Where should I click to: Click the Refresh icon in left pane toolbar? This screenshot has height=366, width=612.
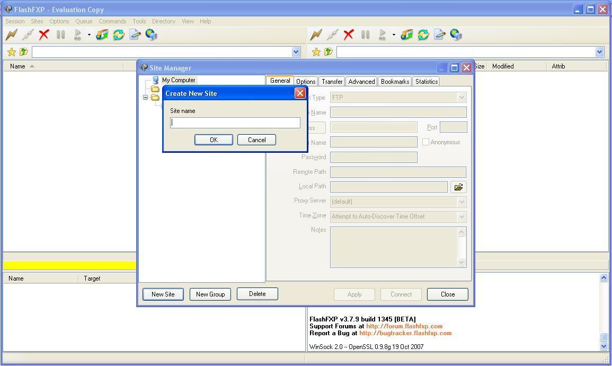click(x=118, y=35)
